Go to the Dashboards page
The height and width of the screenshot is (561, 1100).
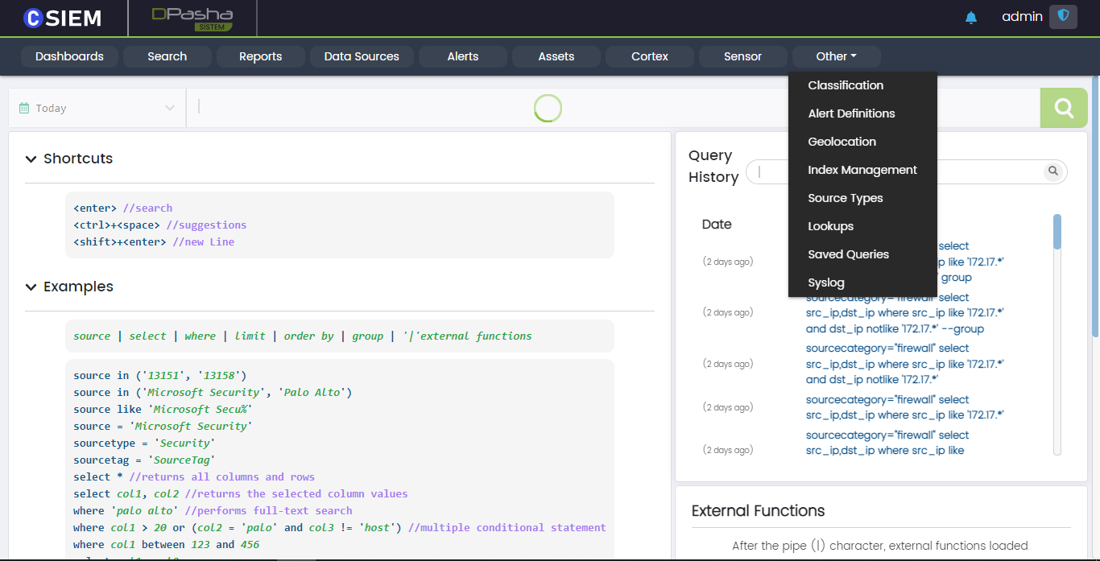(69, 56)
